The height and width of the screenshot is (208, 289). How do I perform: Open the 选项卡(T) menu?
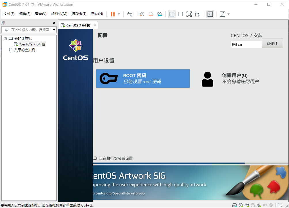pyautogui.click(x=79, y=14)
